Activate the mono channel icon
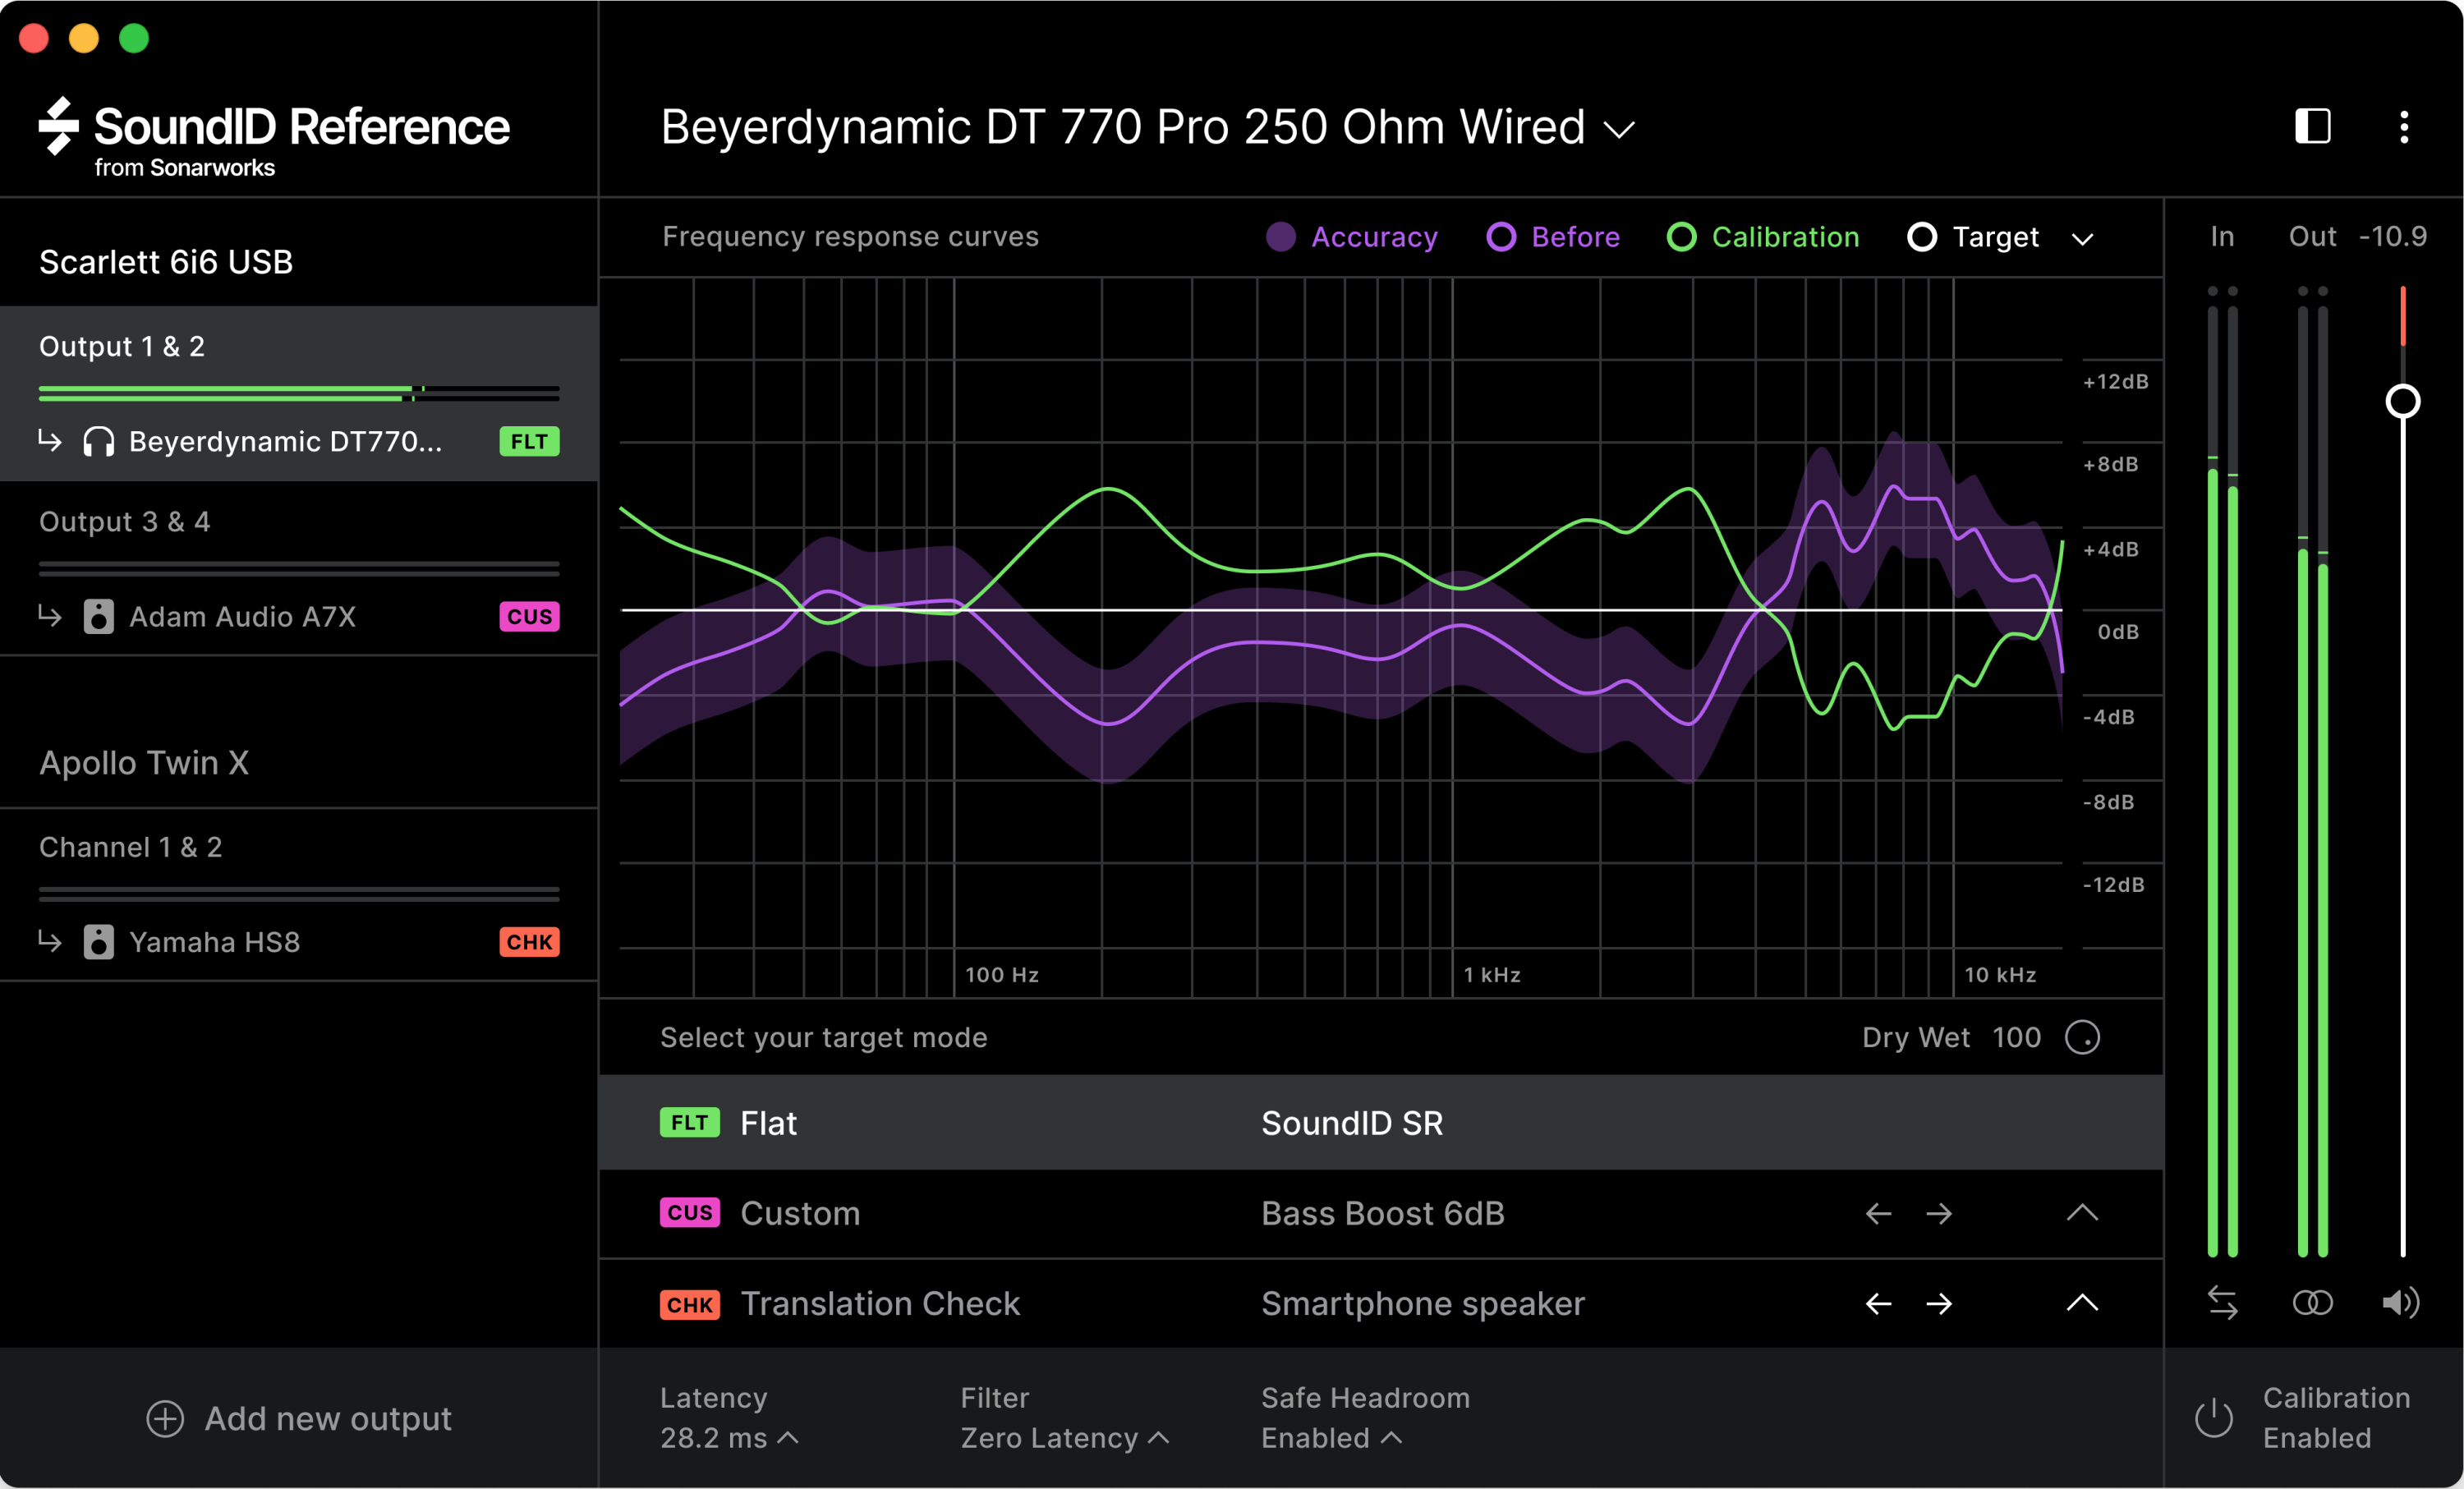The width and height of the screenshot is (2464, 1489). click(x=2312, y=1302)
